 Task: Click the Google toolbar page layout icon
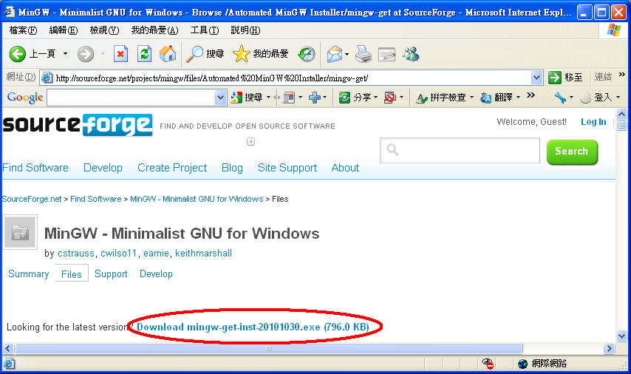click(289, 98)
